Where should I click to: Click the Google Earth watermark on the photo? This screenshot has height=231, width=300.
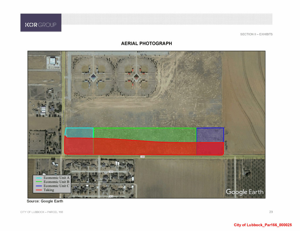[244, 192]
